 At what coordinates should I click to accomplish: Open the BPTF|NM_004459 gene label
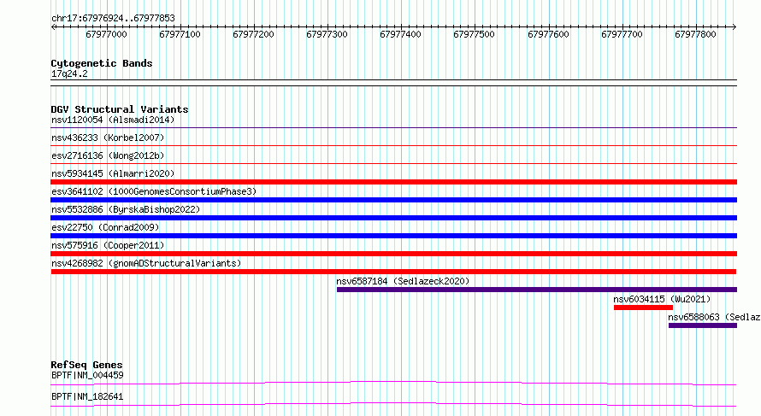[87, 375]
